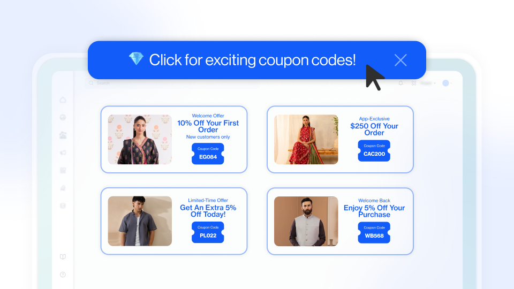Open the book documentation icon in sidebar
514x289 pixels.
63,256
